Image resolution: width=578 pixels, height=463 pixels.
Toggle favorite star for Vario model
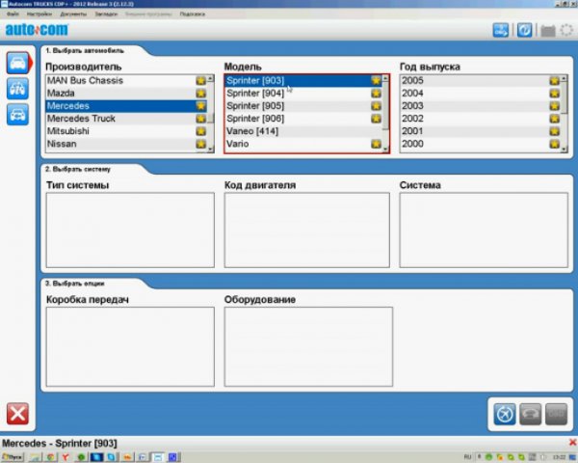tap(376, 144)
